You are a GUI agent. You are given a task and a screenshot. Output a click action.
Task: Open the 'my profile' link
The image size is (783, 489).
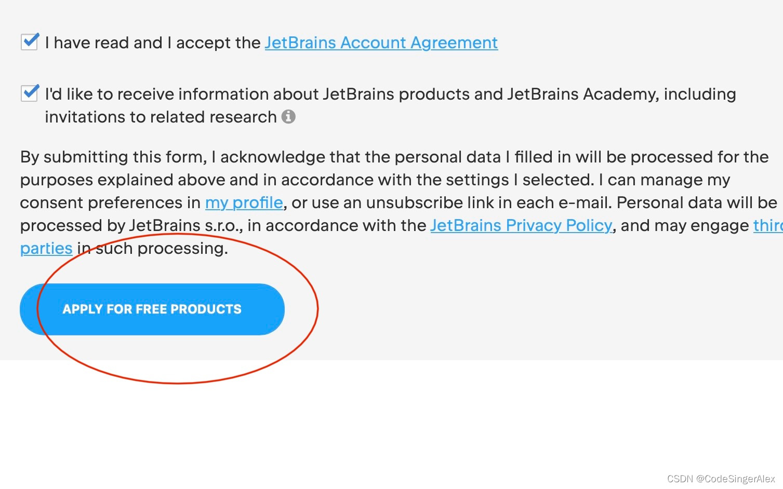coord(244,202)
